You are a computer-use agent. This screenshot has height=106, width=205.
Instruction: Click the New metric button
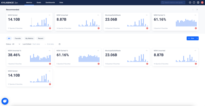point(191,38)
